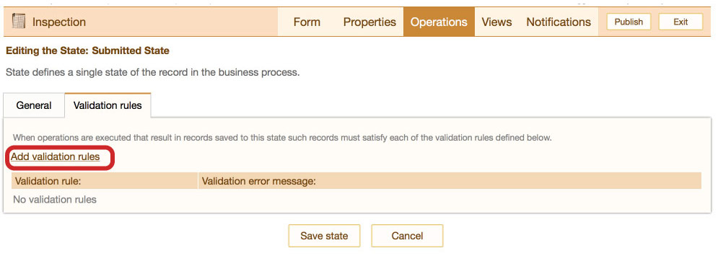Select the highlighted Operations section
718x261 pixels.
439,22
